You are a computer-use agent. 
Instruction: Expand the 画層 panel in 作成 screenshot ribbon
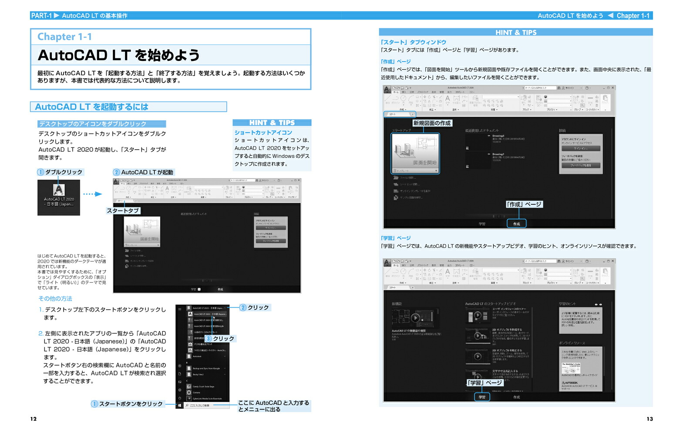[x=494, y=110]
